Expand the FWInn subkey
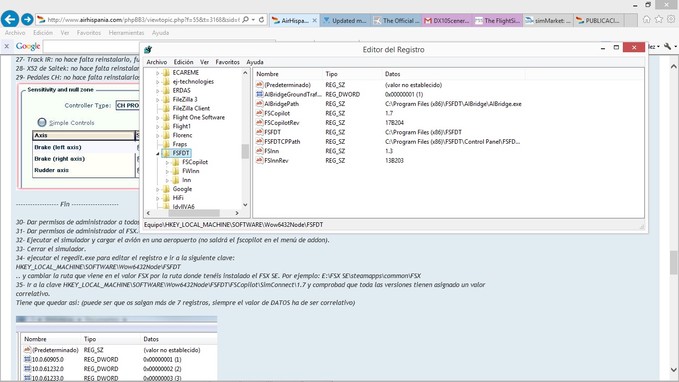 pos(168,172)
